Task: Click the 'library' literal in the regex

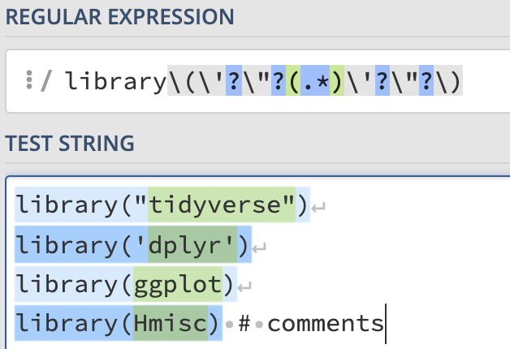Action: pyautogui.click(x=116, y=80)
